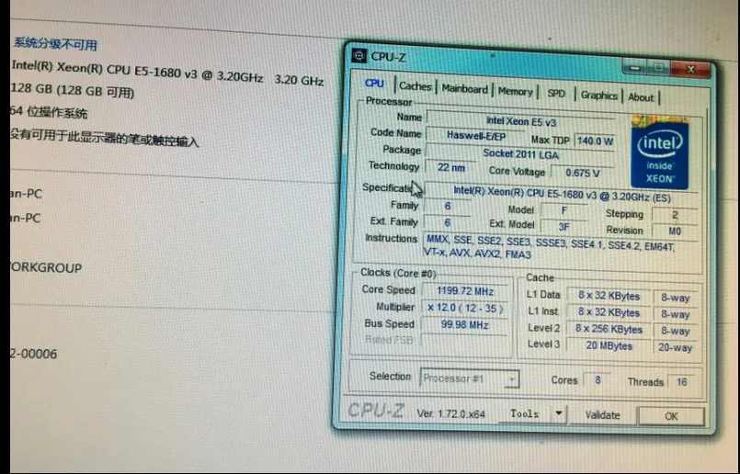Open the Processor #1 selection dropdown
Image resolution: width=740 pixels, height=474 pixels.
coord(470,378)
